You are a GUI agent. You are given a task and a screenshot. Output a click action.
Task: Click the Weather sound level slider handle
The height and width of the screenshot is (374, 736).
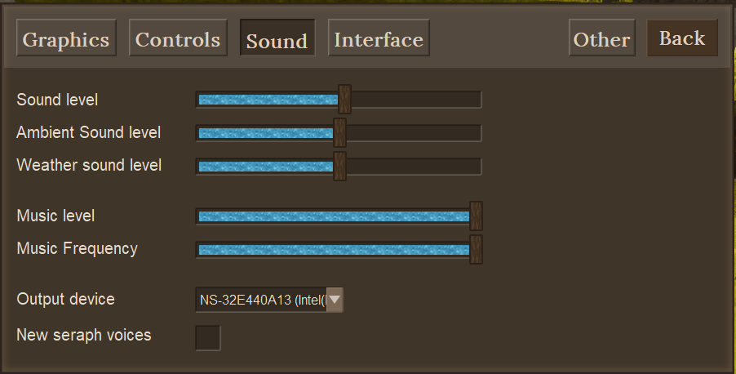pyautogui.click(x=339, y=166)
